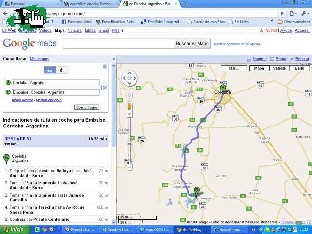Zoom in with the plus button
Viewport: 312px width, 234px height.
coord(129,114)
